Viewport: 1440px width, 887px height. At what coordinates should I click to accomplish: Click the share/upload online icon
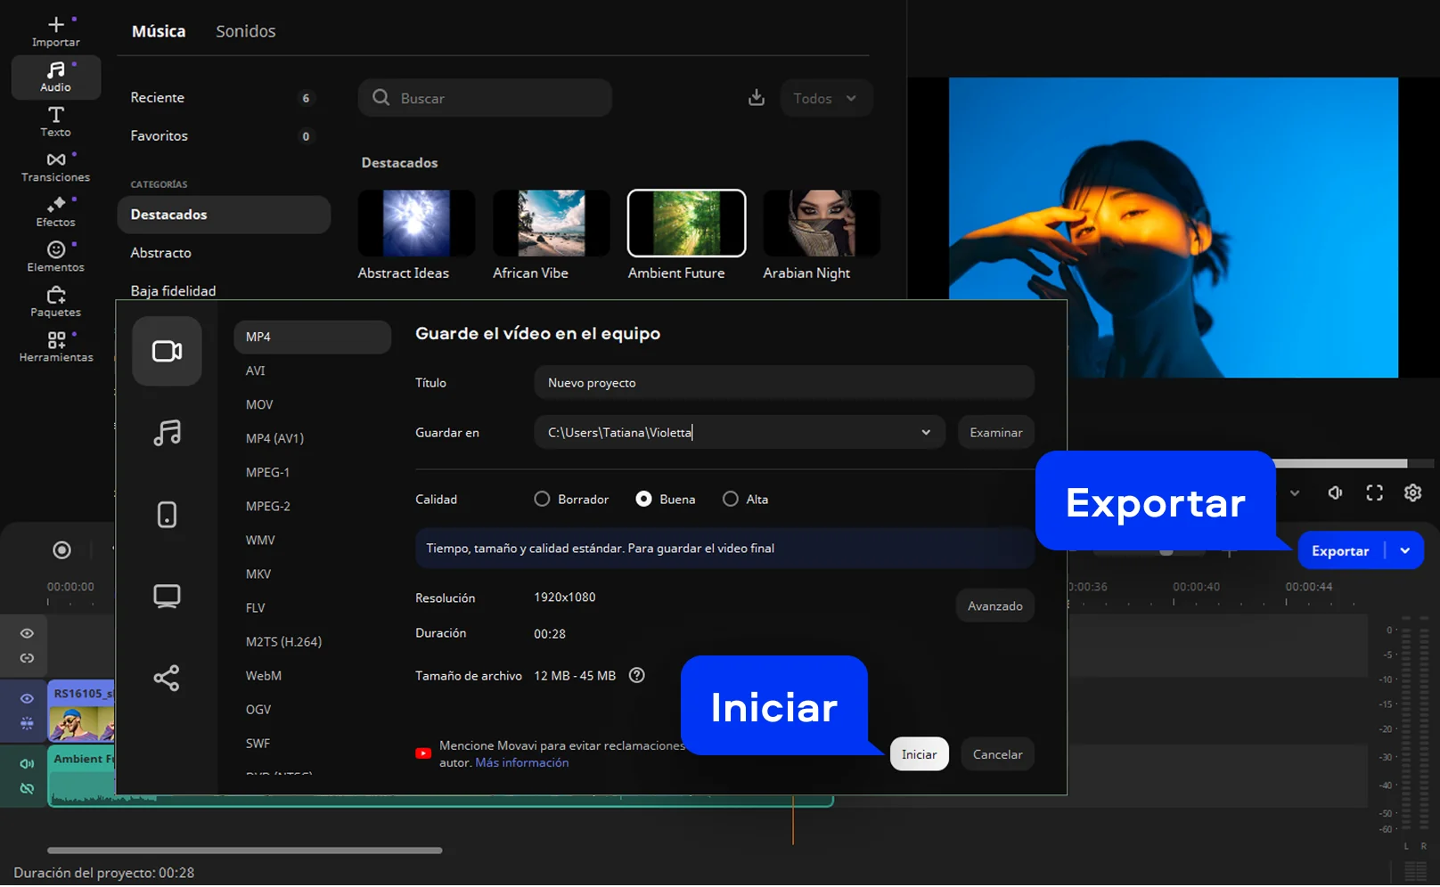point(167,678)
